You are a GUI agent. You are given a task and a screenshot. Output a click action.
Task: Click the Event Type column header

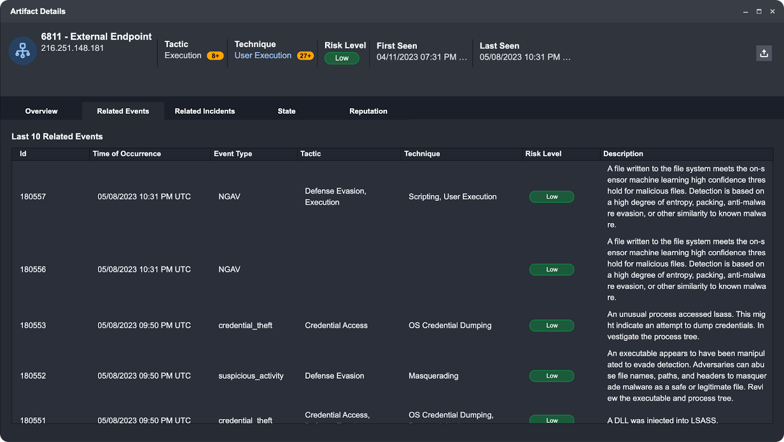click(233, 154)
